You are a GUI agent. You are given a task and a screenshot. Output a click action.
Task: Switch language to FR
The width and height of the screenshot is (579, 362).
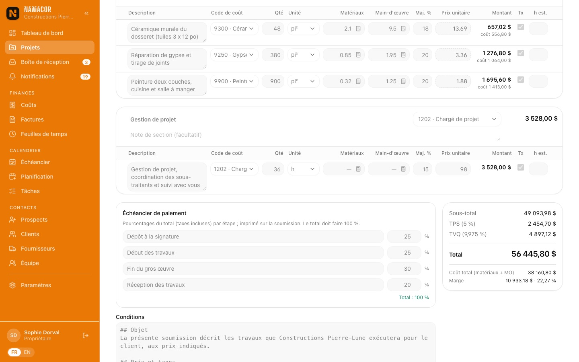pyautogui.click(x=14, y=352)
